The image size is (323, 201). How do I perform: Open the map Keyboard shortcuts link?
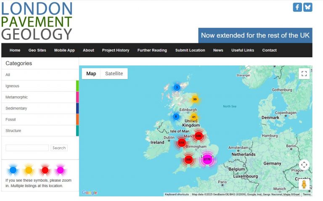point(177,194)
